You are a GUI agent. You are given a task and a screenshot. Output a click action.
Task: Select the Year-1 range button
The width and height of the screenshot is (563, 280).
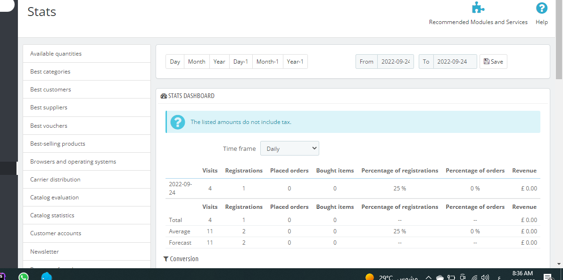point(295,61)
